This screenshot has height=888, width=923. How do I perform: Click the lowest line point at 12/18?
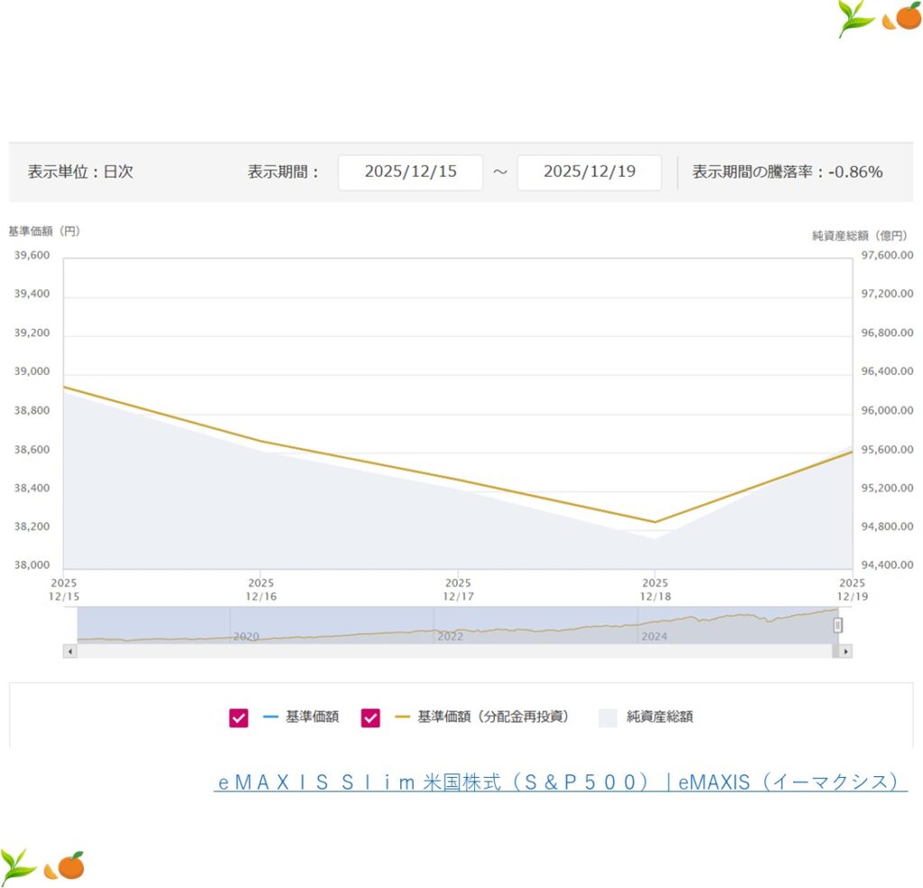point(655,521)
